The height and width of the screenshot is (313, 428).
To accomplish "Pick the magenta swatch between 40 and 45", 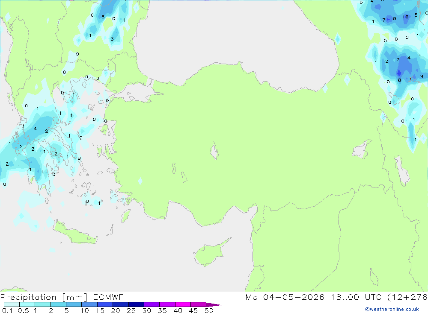I will (183, 304).
